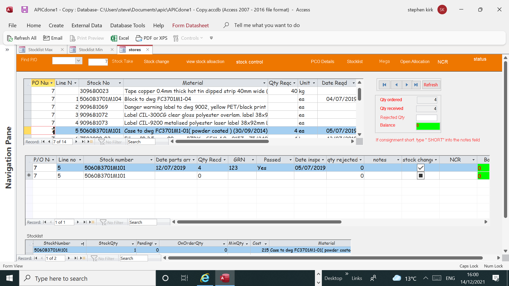Open StockQty column filter dropdown

133,244
